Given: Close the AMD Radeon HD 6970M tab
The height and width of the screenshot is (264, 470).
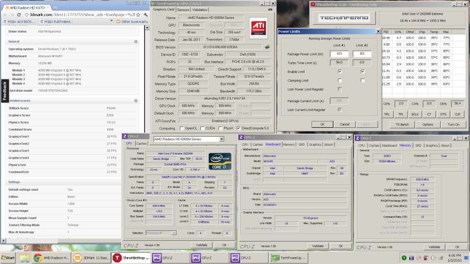Looking at the screenshot, I should point(48,7).
